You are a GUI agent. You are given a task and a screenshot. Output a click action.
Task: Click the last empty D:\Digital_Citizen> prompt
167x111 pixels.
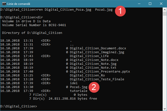click(19, 106)
